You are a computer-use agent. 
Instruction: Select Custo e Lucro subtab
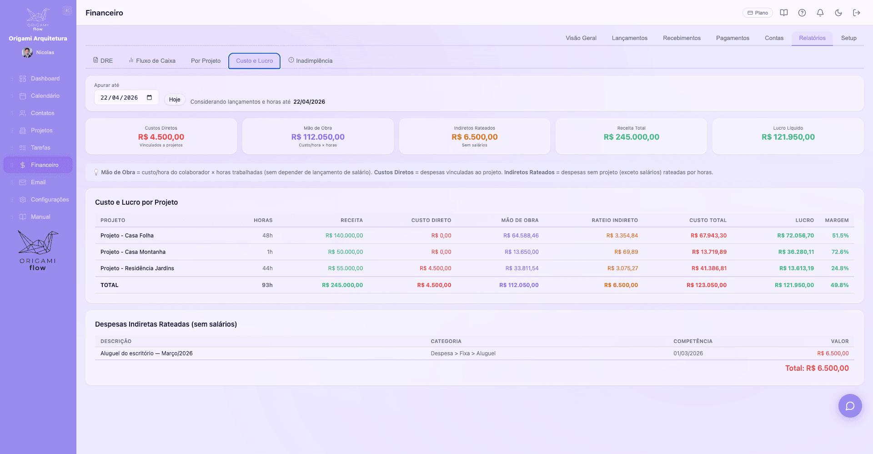pyautogui.click(x=254, y=61)
